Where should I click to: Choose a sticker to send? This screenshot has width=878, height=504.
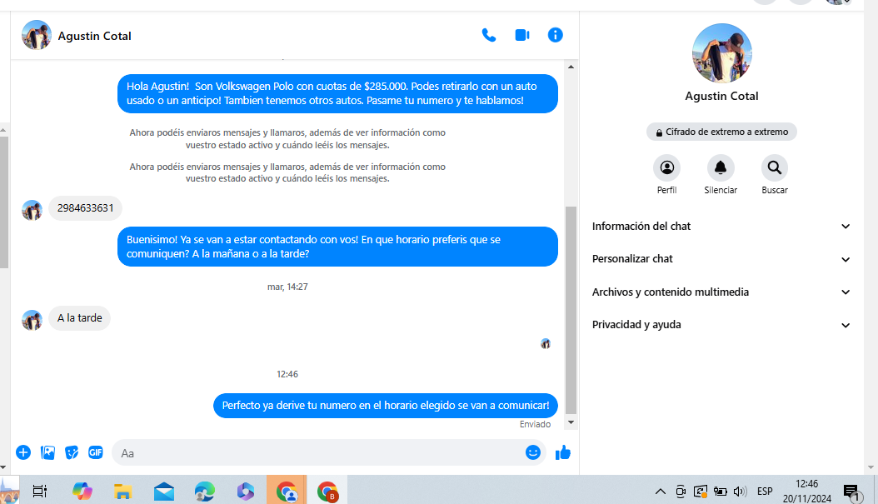pos(72,452)
